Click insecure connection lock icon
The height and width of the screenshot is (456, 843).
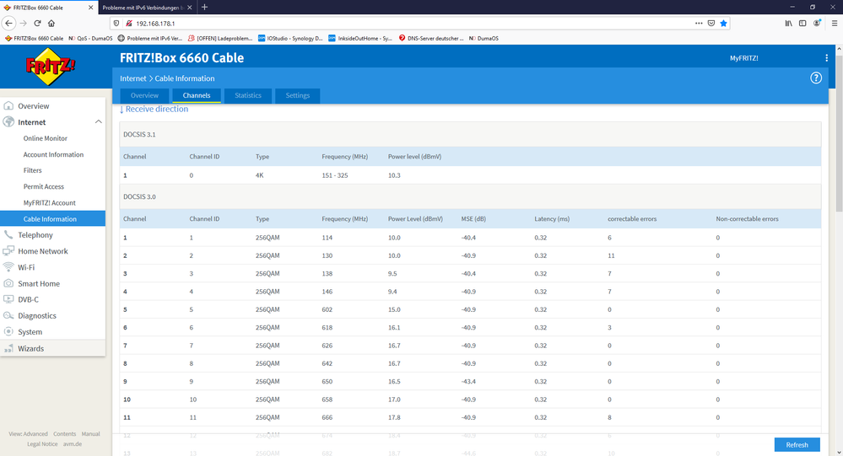tap(128, 23)
